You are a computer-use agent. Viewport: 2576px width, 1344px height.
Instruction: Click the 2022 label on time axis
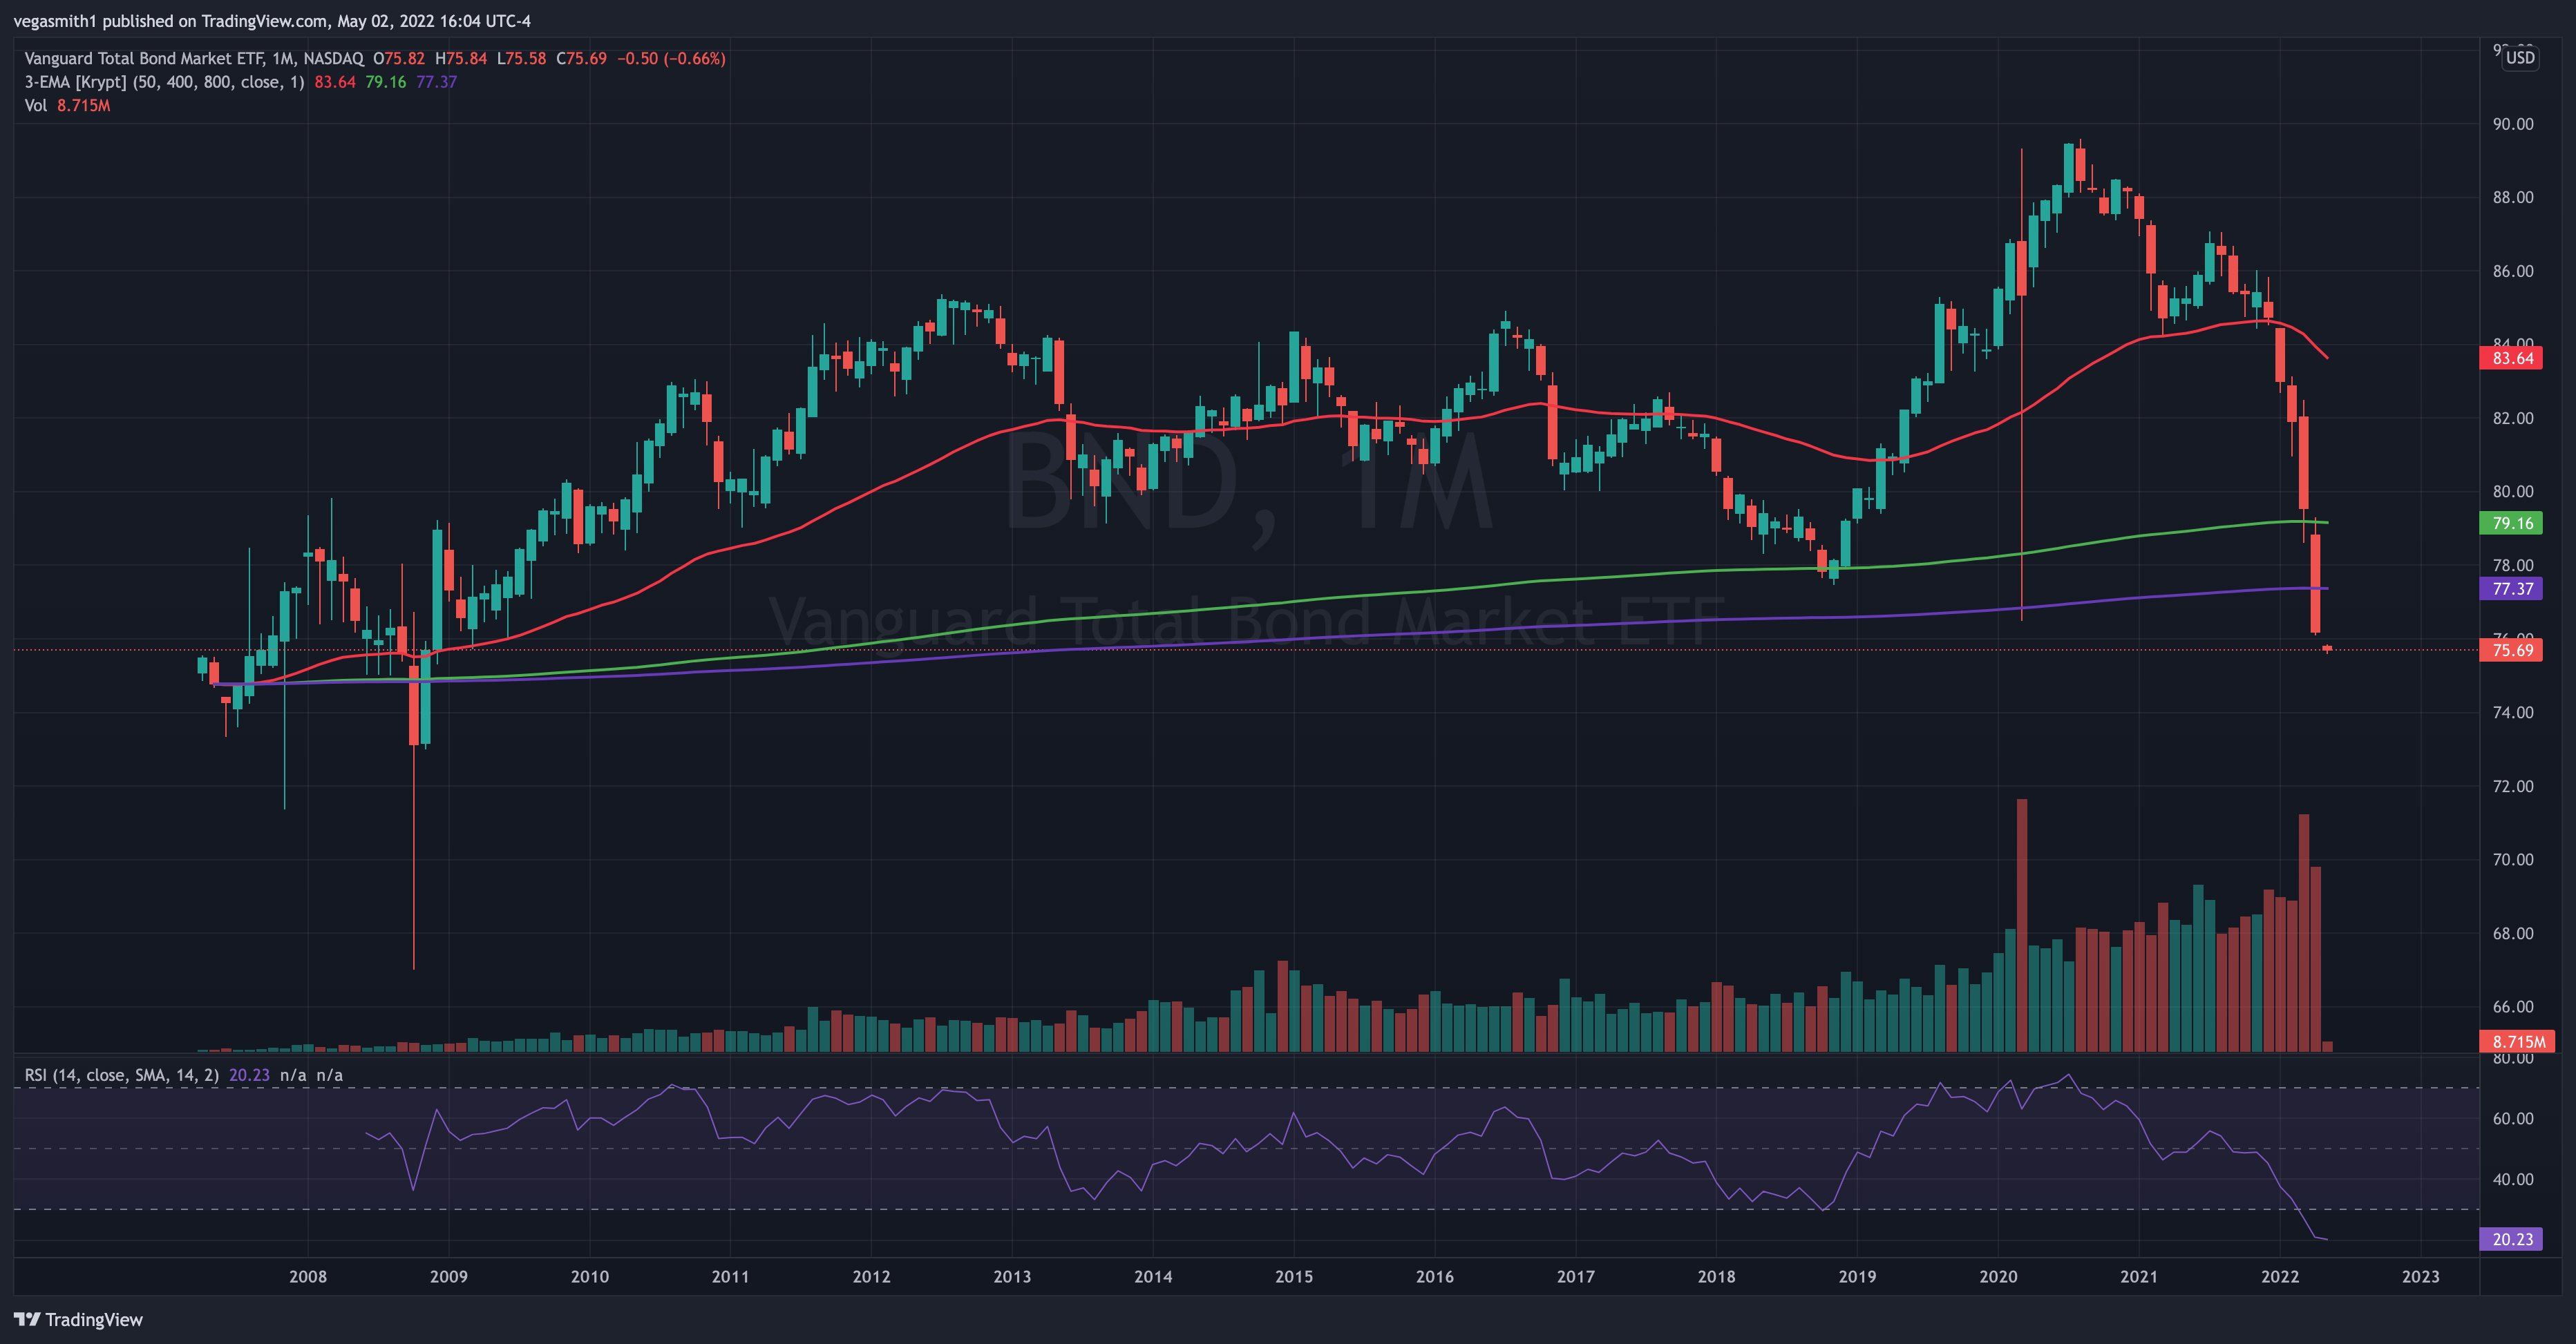2280,1276
